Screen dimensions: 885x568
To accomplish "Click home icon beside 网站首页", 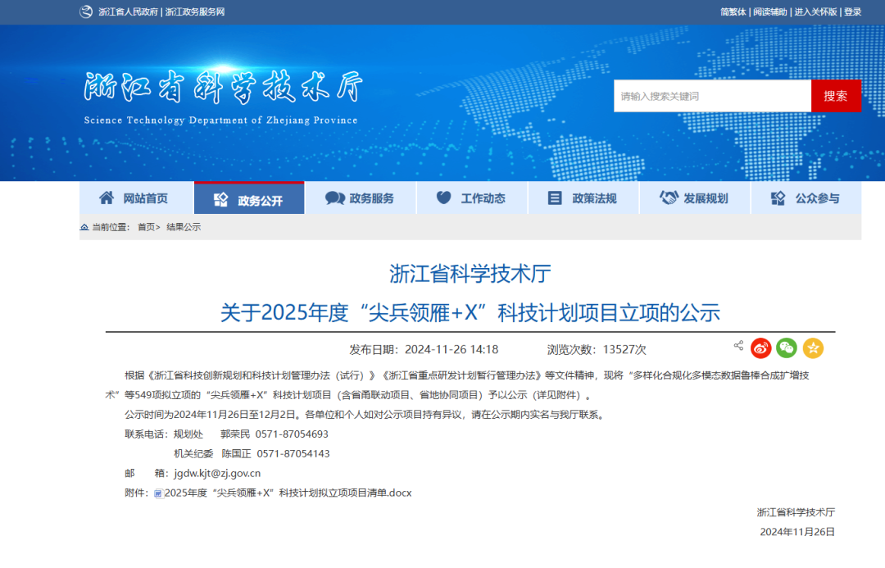I will [106, 198].
